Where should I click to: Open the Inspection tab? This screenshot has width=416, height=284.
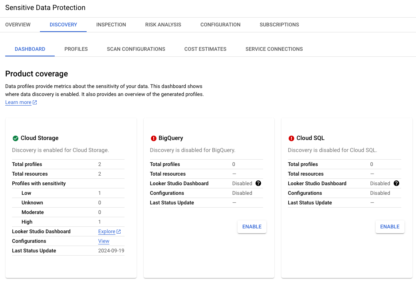click(x=111, y=25)
